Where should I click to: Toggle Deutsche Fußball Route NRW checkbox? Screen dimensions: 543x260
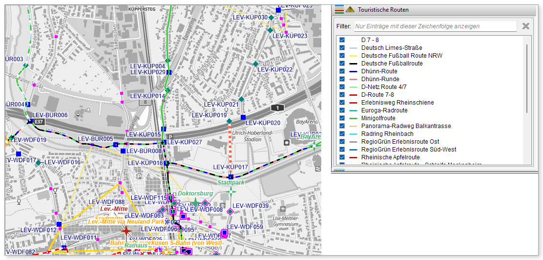pos(342,55)
